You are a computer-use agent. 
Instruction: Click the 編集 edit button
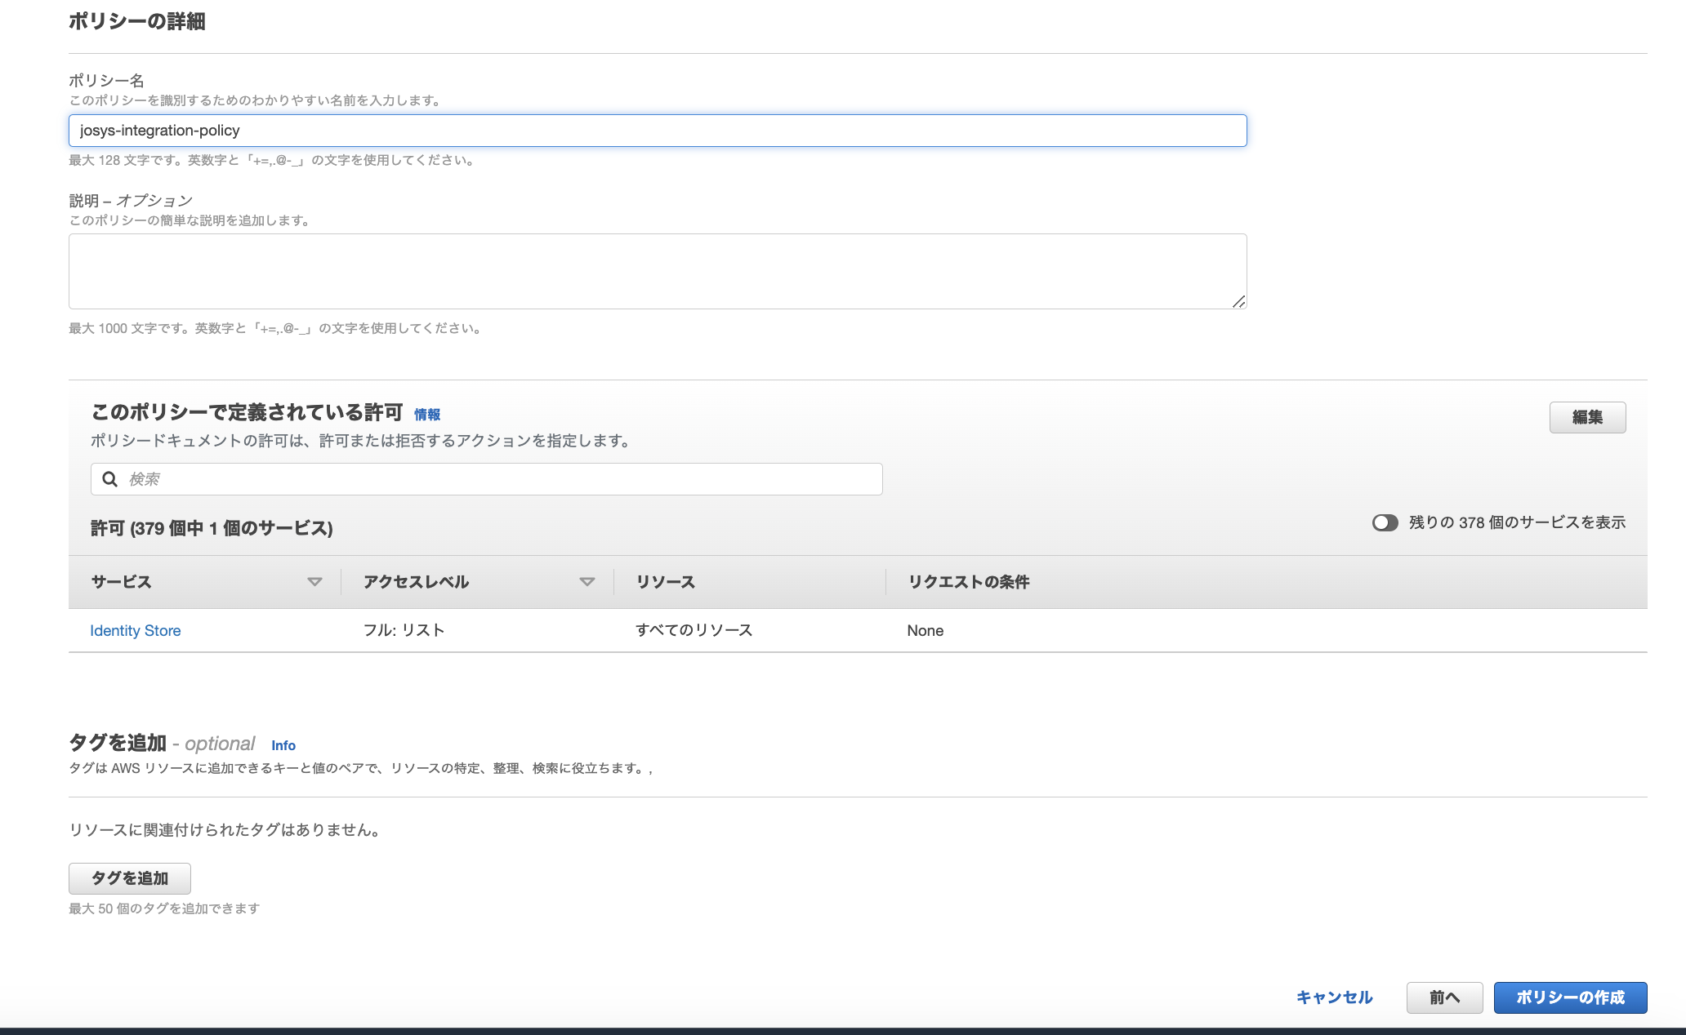click(1586, 417)
